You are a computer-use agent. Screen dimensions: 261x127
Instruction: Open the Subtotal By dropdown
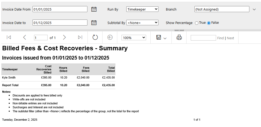click(142, 23)
